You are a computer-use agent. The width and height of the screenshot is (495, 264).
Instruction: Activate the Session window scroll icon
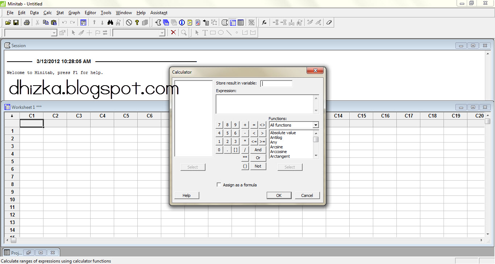pyautogui.click(x=224, y=22)
